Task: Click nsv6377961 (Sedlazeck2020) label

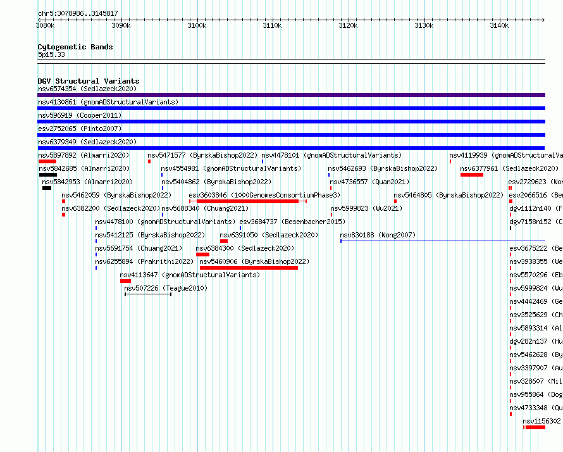Action: coord(509,168)
